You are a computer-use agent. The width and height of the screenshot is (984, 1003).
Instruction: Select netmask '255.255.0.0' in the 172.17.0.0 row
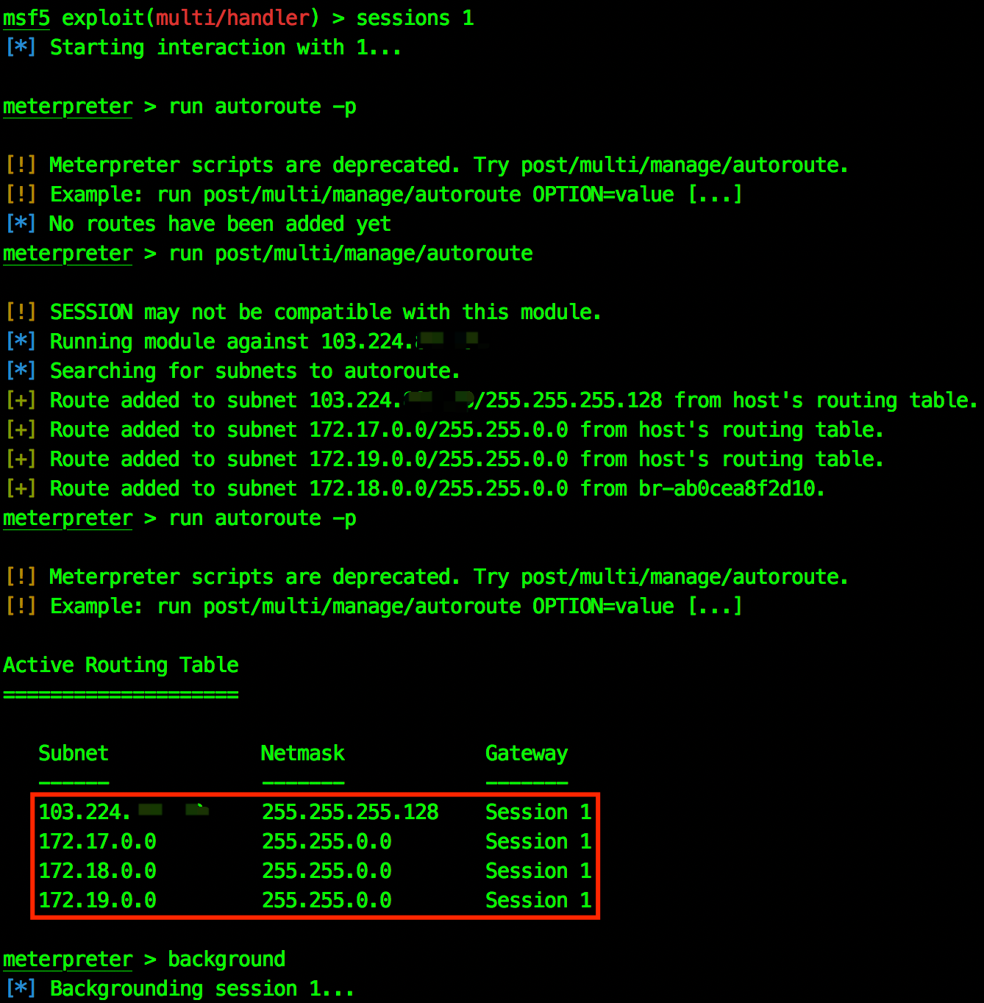coord(327,841)
